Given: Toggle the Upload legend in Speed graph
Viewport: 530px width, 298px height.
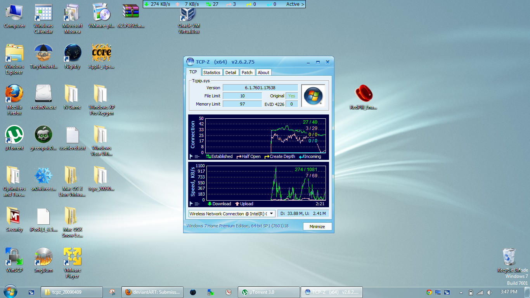Looking at the screenshot, I should click(x=244, y=204).
